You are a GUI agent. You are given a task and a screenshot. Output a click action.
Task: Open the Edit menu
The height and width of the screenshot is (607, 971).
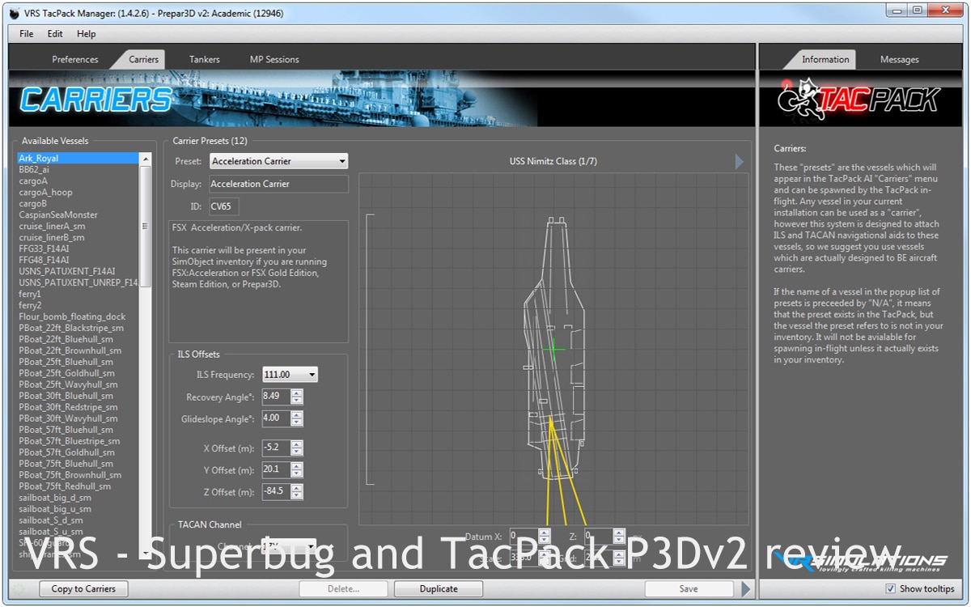(x=55, y=34)
